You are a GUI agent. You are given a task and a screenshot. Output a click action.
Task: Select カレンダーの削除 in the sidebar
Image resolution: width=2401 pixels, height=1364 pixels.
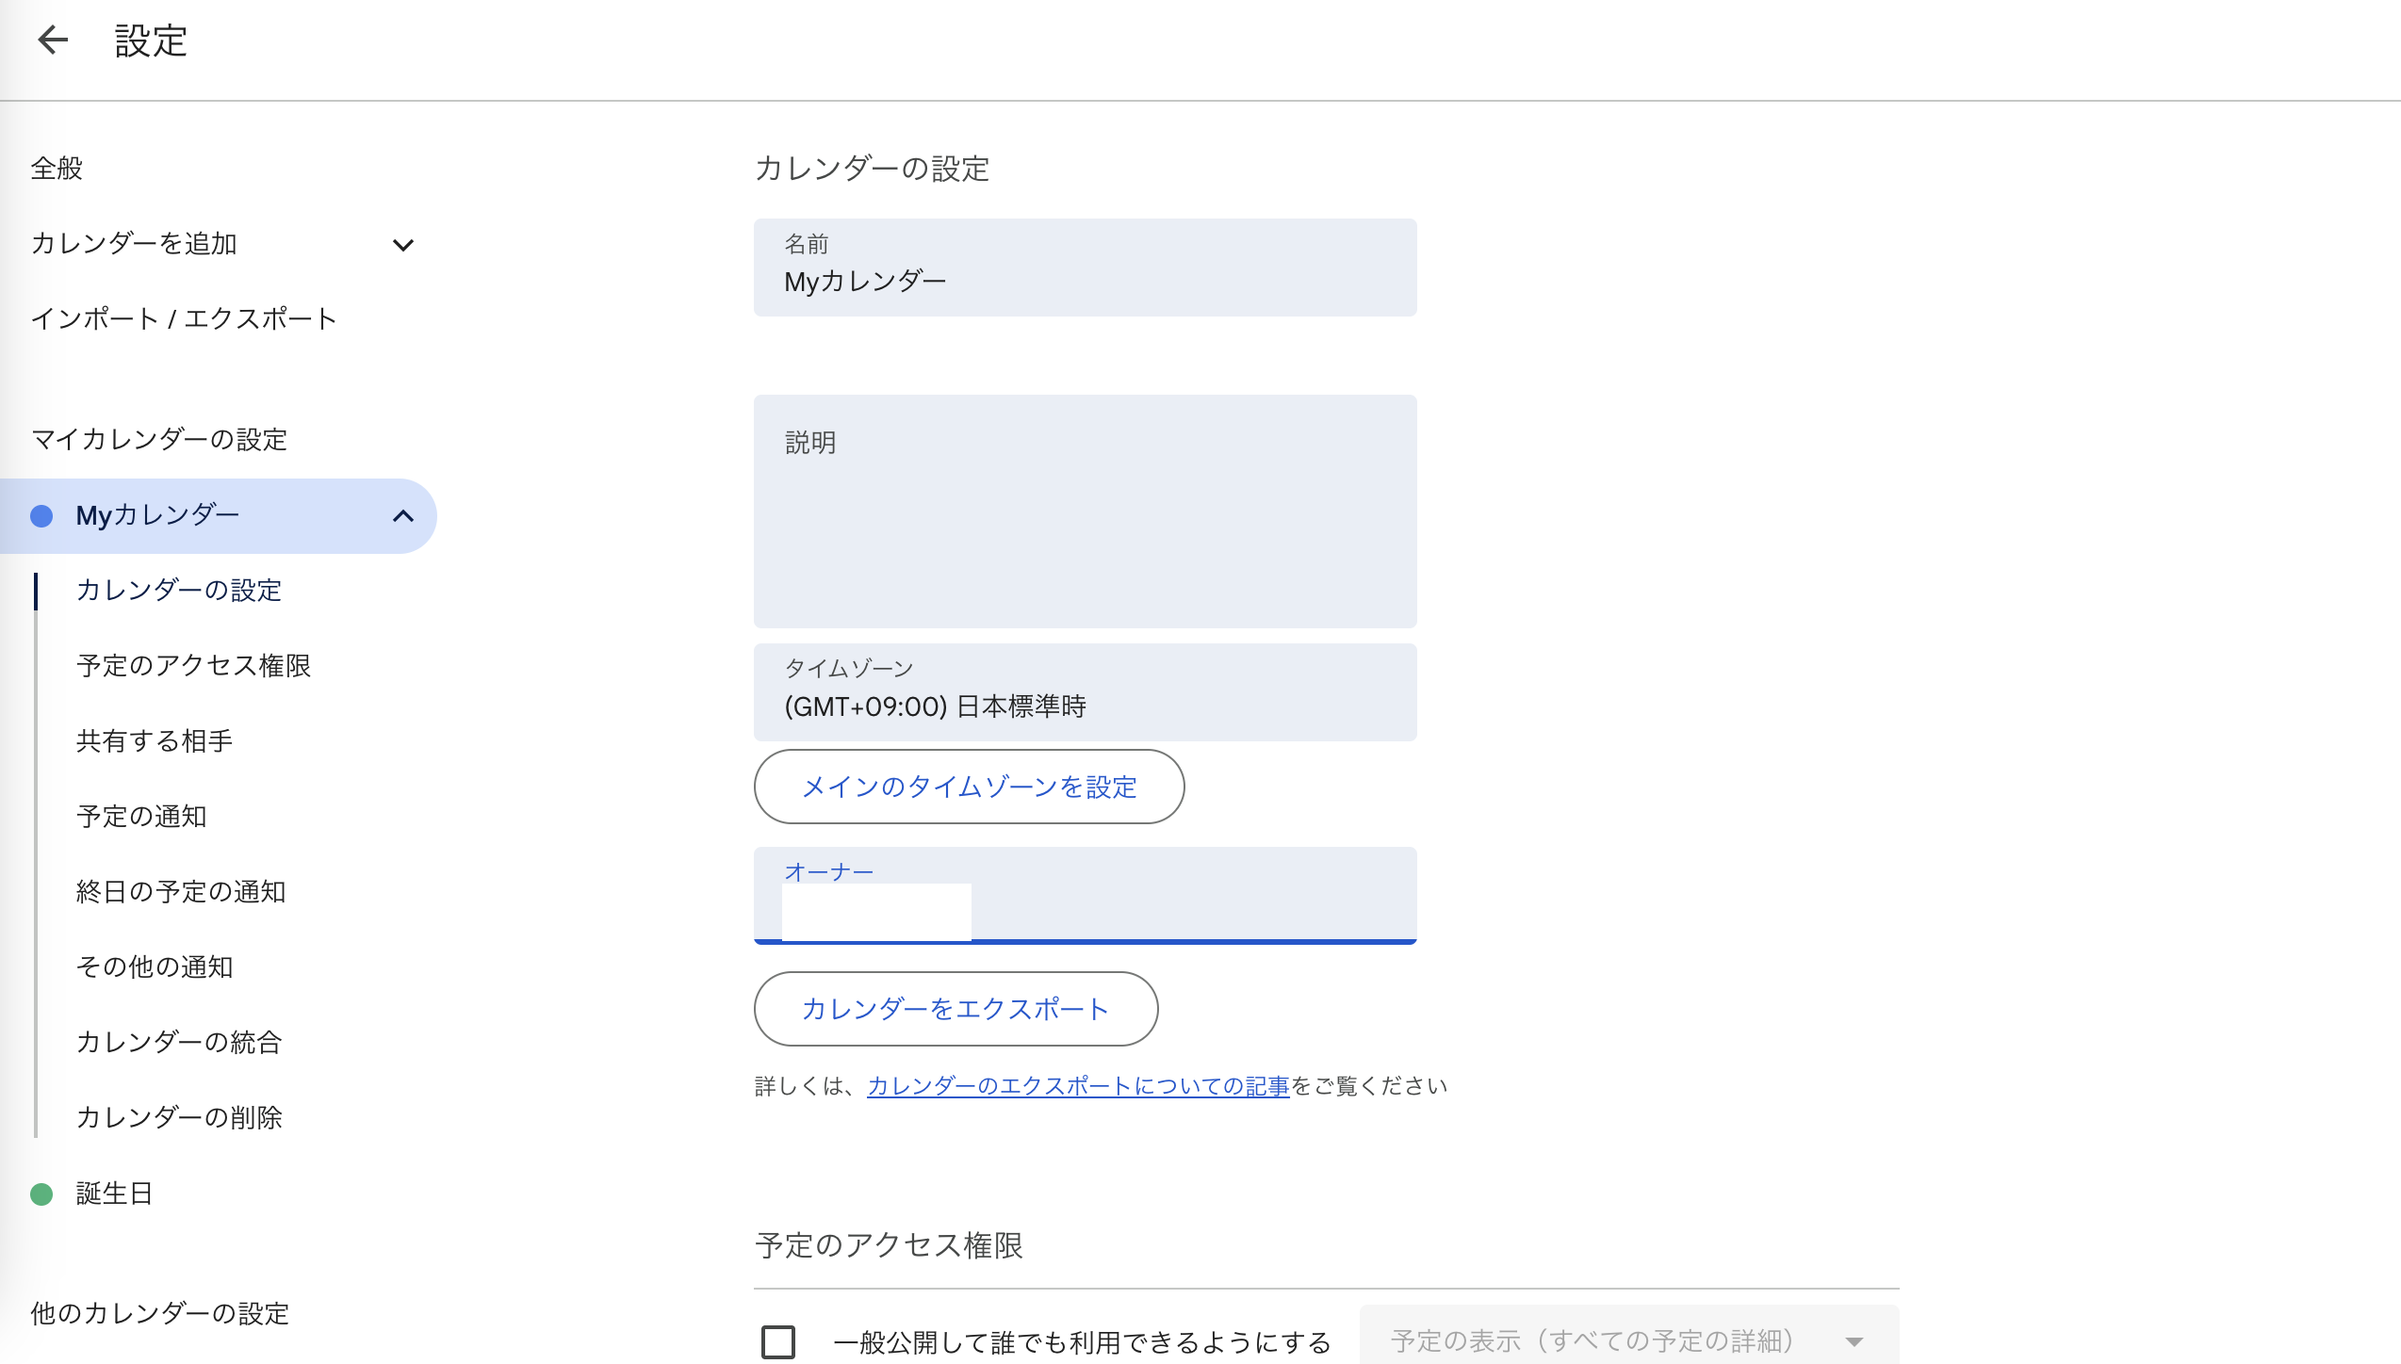[x=179, y=1118]
